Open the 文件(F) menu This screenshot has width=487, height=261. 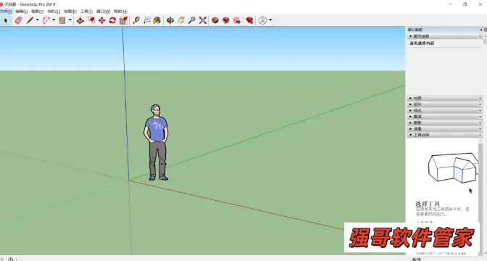point(6,11)
